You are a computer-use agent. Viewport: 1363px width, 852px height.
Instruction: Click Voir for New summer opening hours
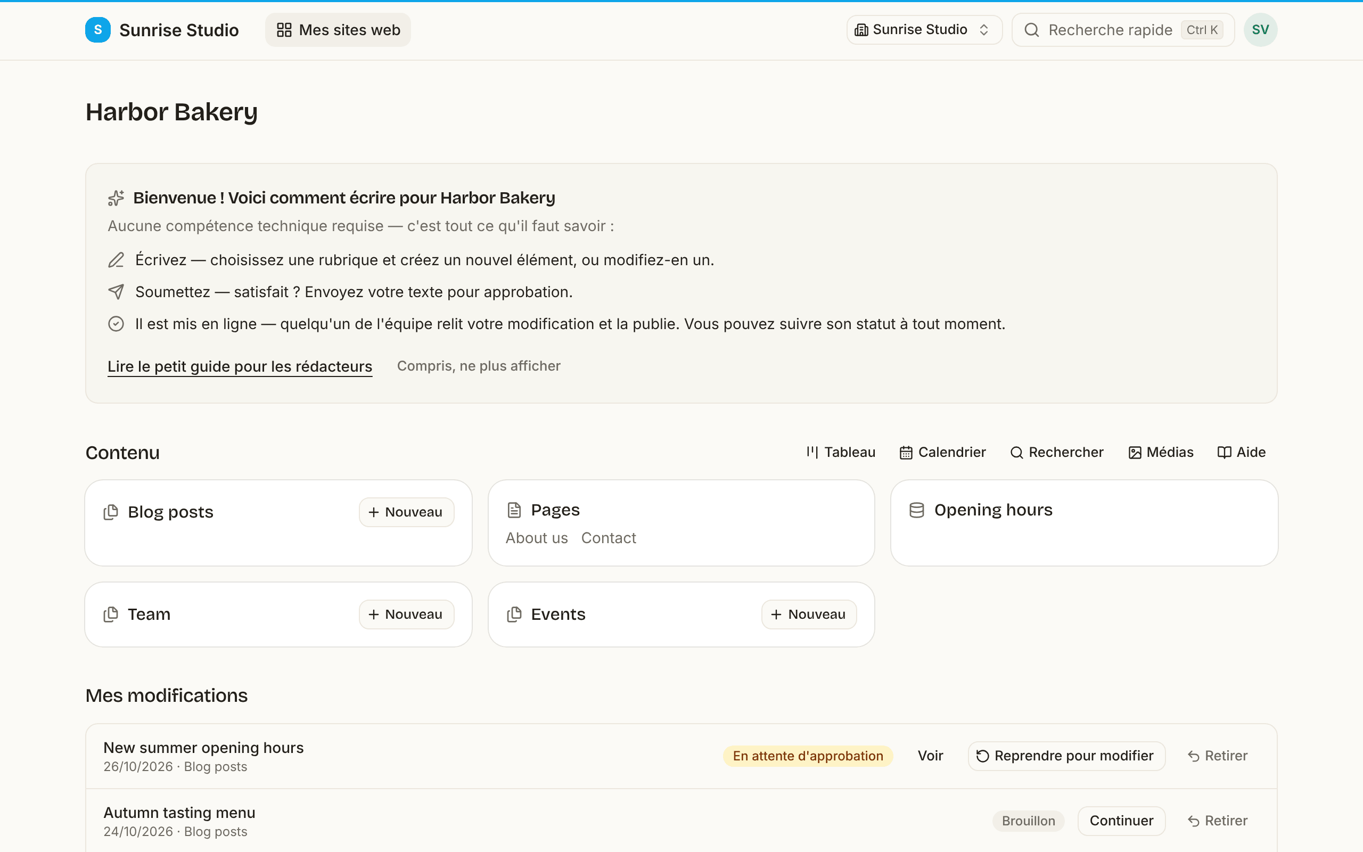pos(930,756)
